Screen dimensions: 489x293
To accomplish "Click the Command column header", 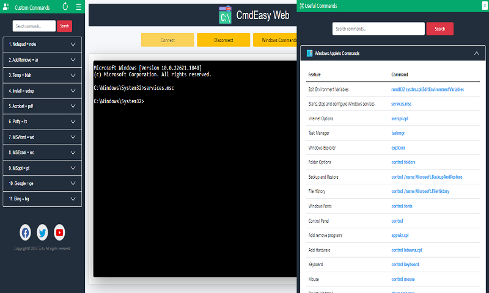I will 400,74.
